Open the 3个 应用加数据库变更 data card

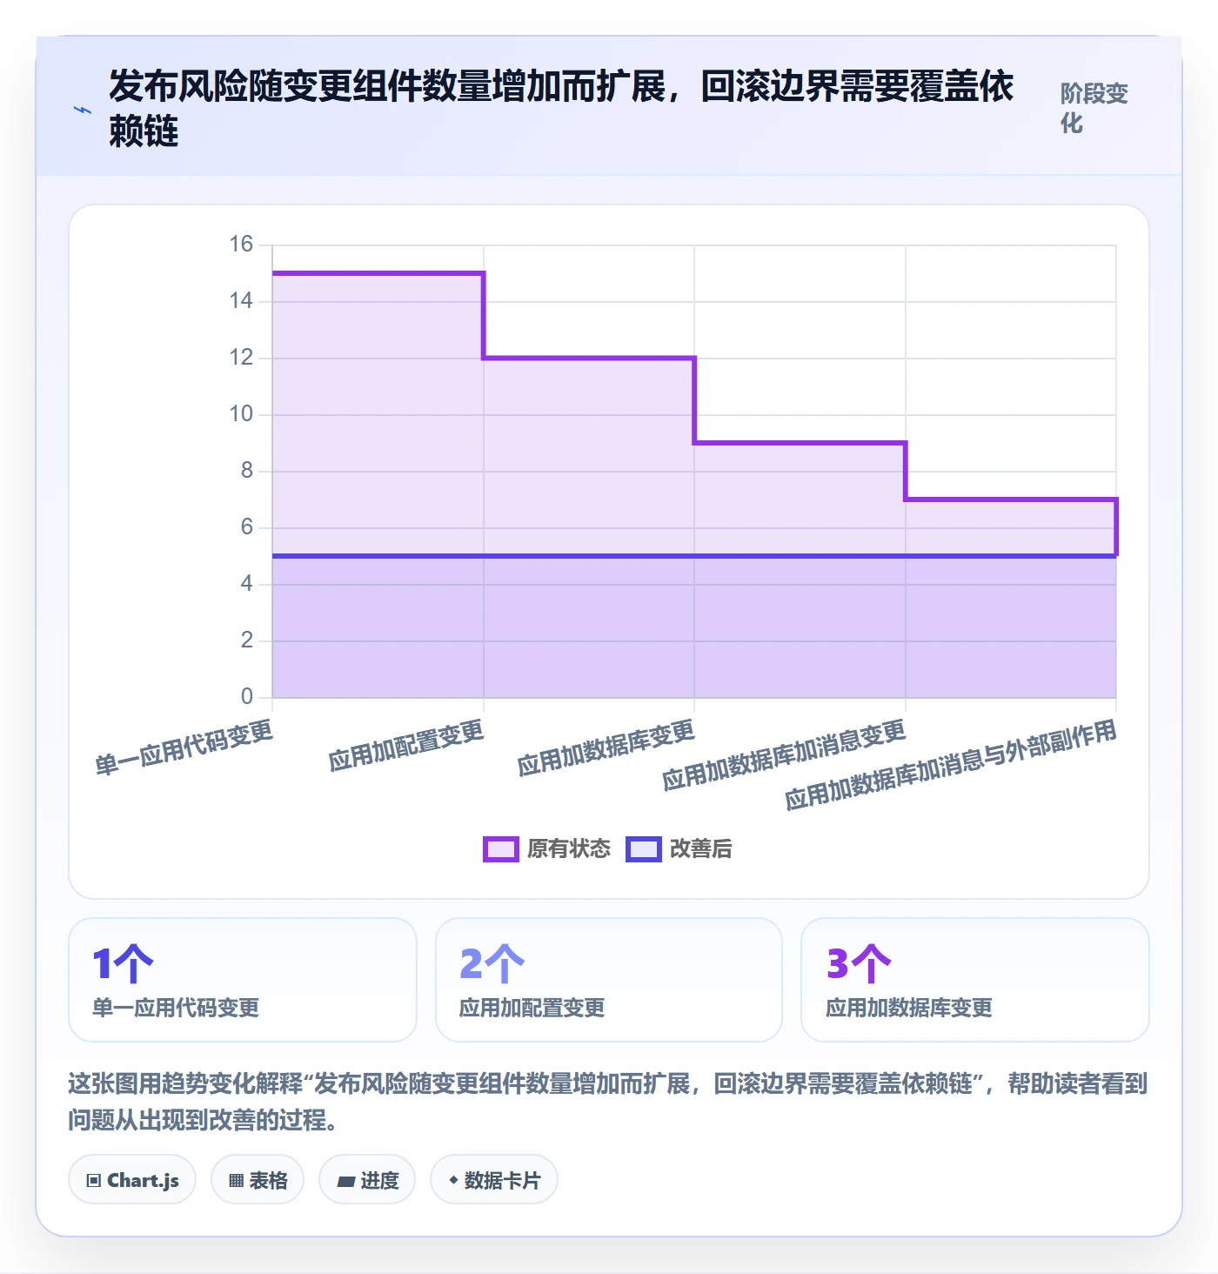(x=975, y=980)
